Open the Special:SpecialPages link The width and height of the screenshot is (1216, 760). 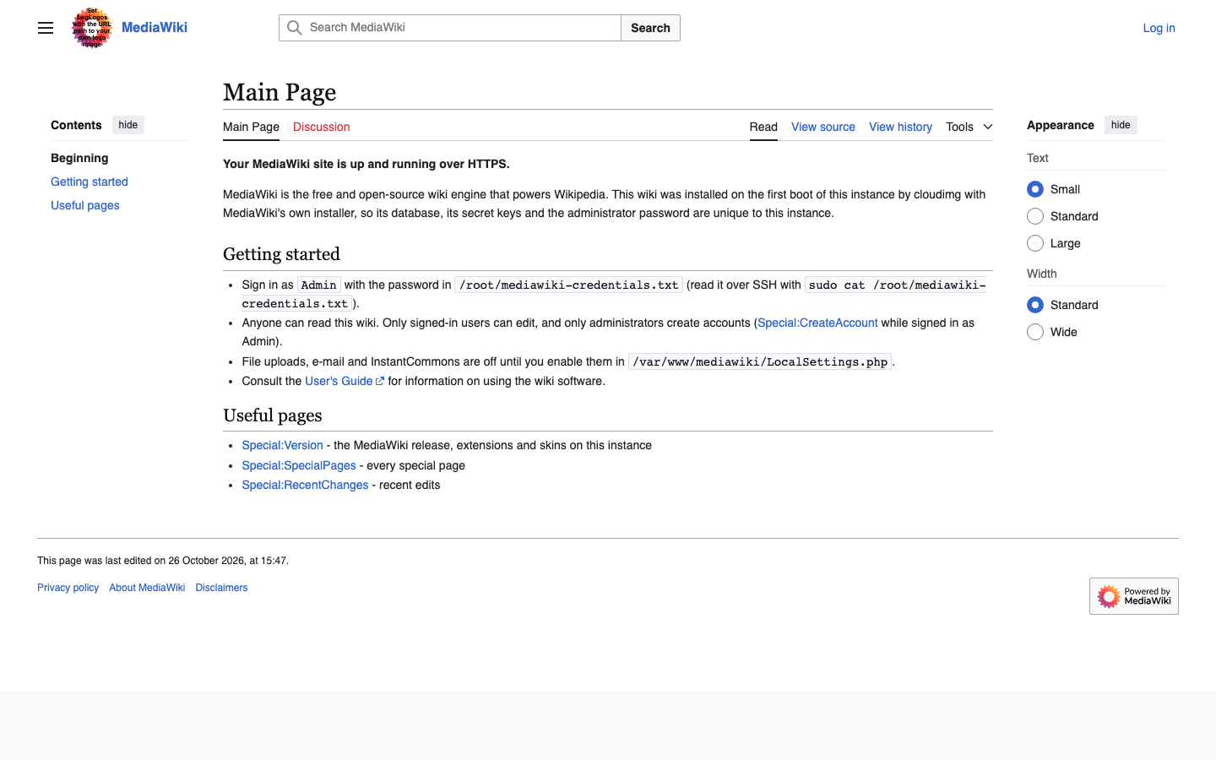[299, 465]
